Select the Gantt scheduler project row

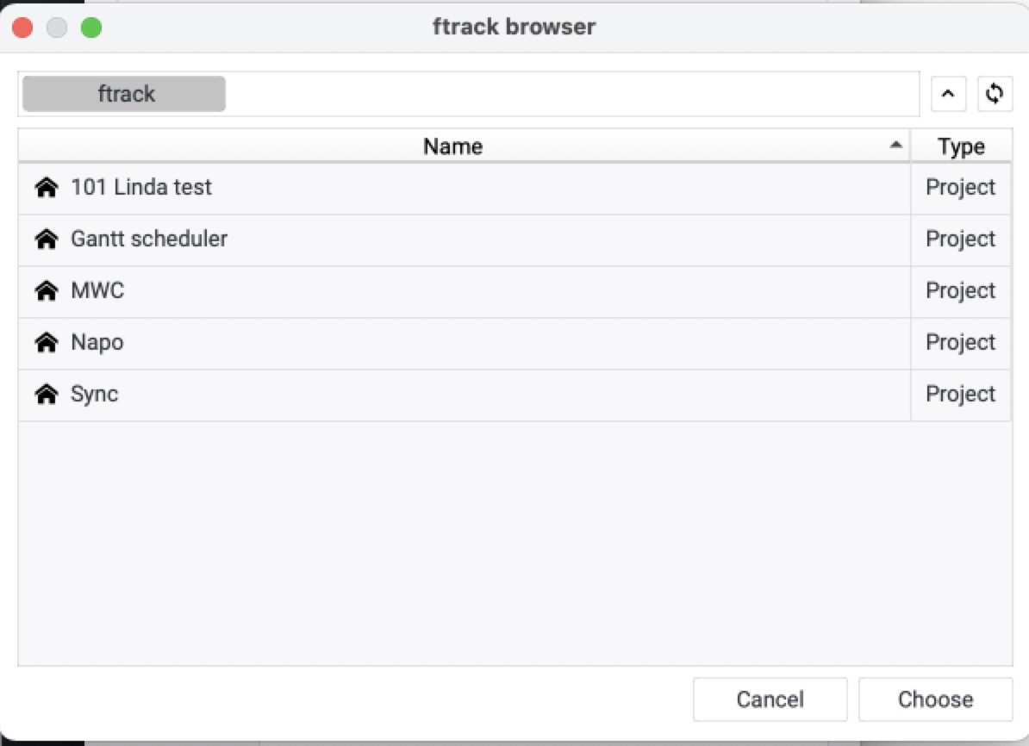(x=345, y=239)
